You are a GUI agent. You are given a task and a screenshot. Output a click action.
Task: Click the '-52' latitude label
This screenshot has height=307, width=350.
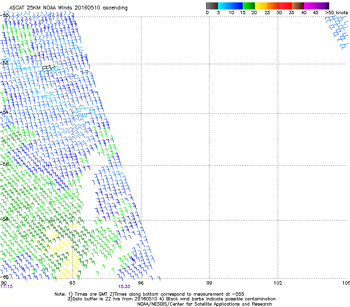(x=4, y=63)
